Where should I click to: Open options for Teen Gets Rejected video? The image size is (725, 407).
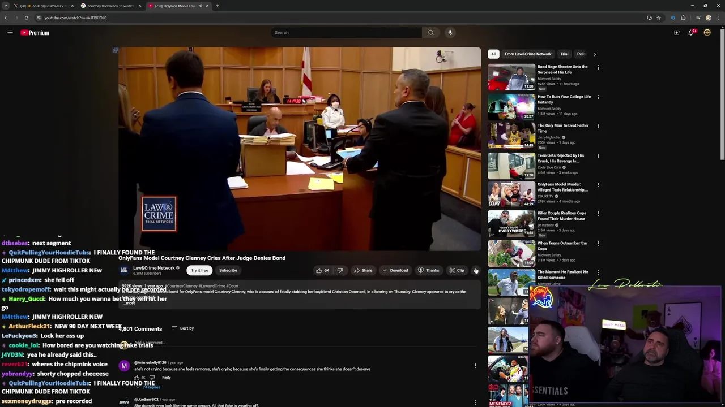pyautogui.click(x=598, y=156)
